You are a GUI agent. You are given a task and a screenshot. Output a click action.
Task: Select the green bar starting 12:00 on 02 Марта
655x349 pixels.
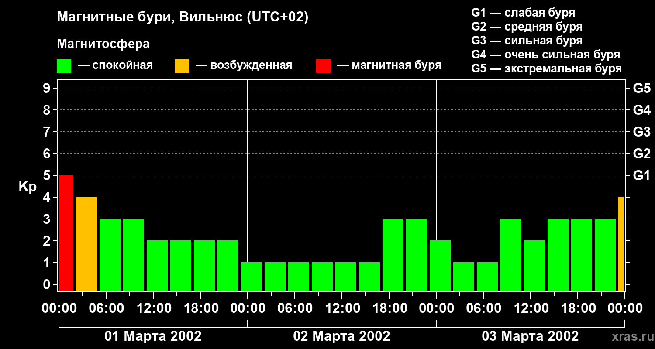click(346, 277)
